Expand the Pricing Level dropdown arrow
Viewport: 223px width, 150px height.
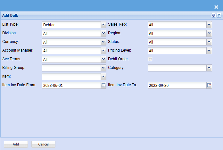coord(209,51)
